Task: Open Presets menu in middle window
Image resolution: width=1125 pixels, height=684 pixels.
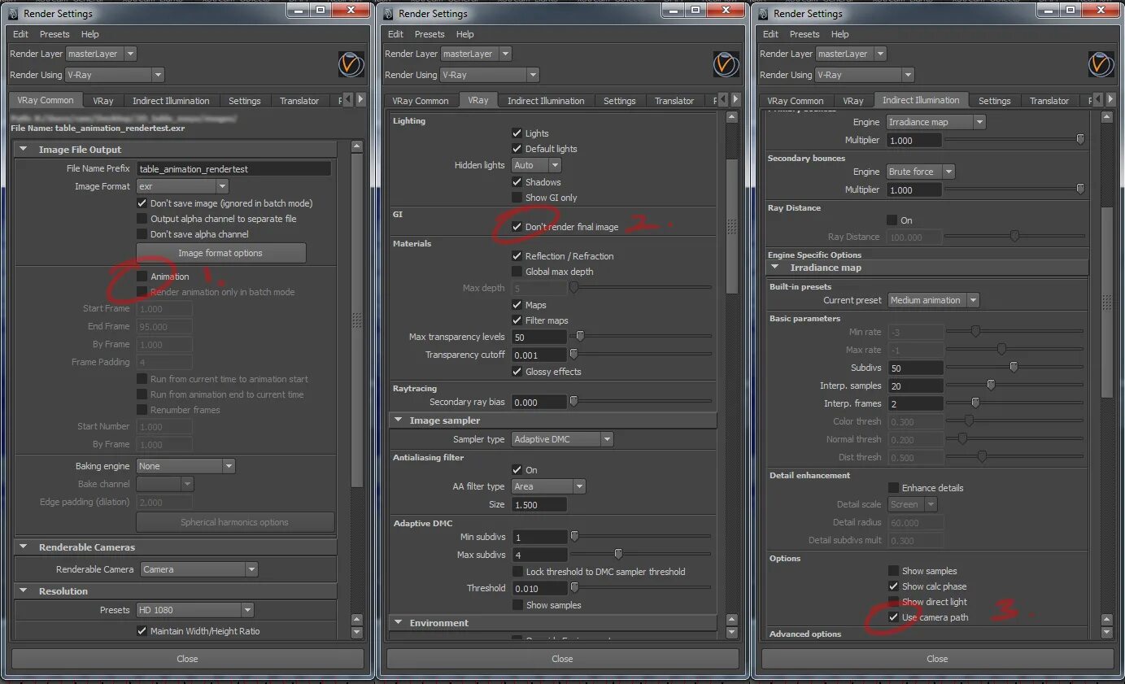Action: coord(430,34)
